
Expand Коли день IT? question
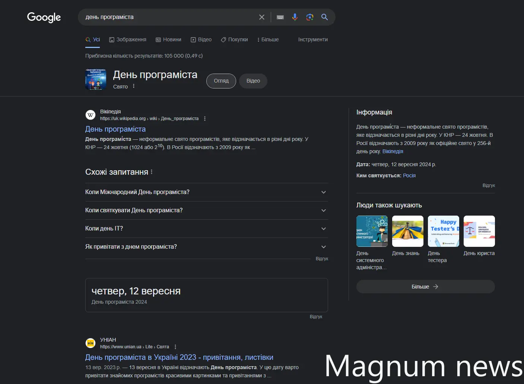coord(207,229)
